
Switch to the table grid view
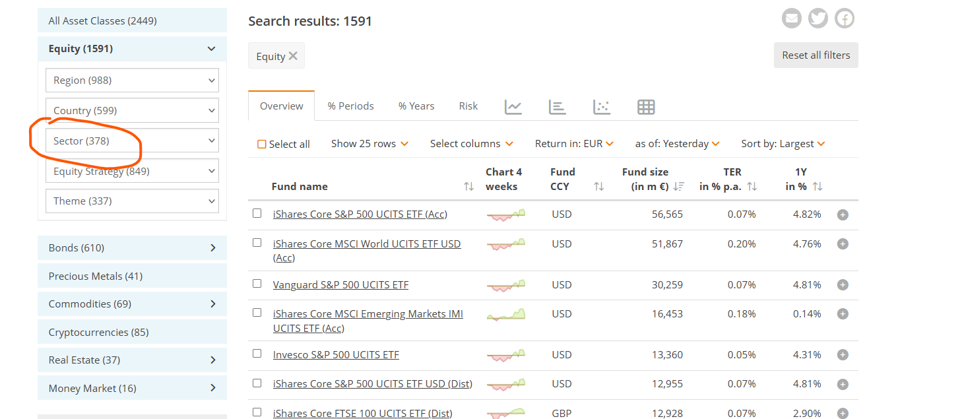click(x=646, y=107)
